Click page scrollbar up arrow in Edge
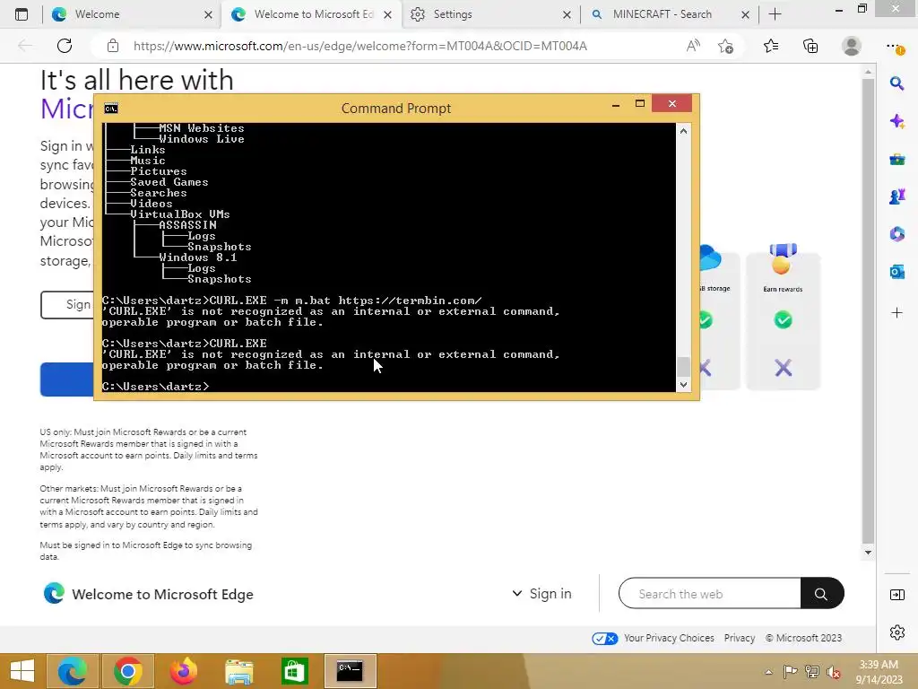Viewport: 918px width, 689px height. click(x=868, y=72)
